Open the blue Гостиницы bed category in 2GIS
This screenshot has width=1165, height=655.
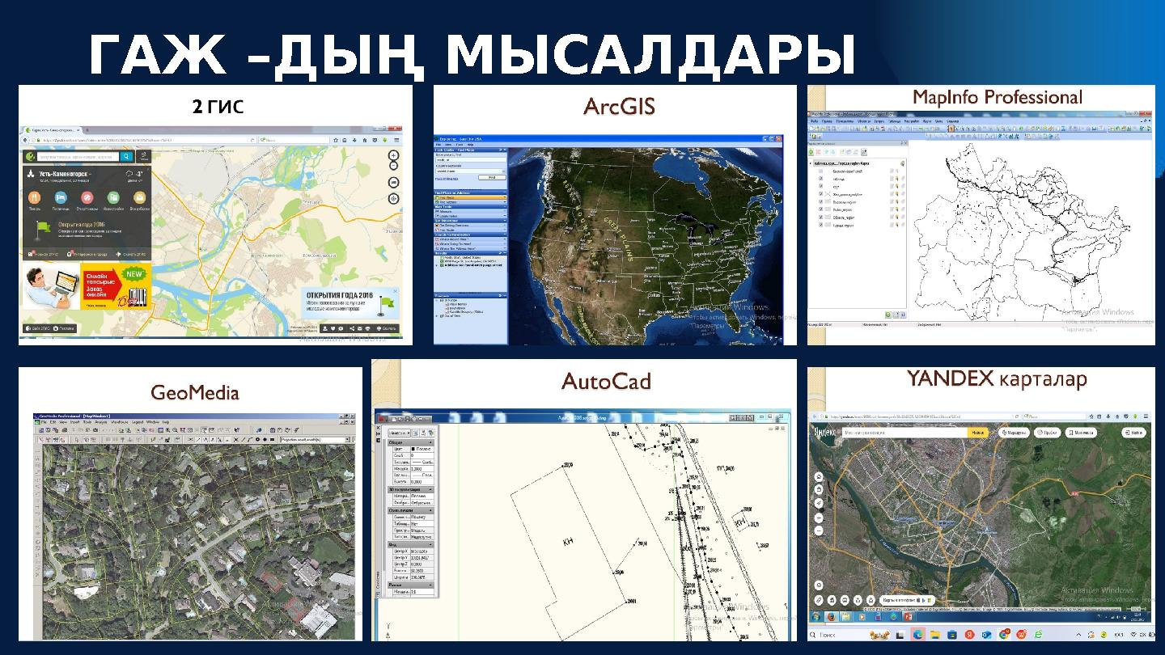(x=61, y=197)
